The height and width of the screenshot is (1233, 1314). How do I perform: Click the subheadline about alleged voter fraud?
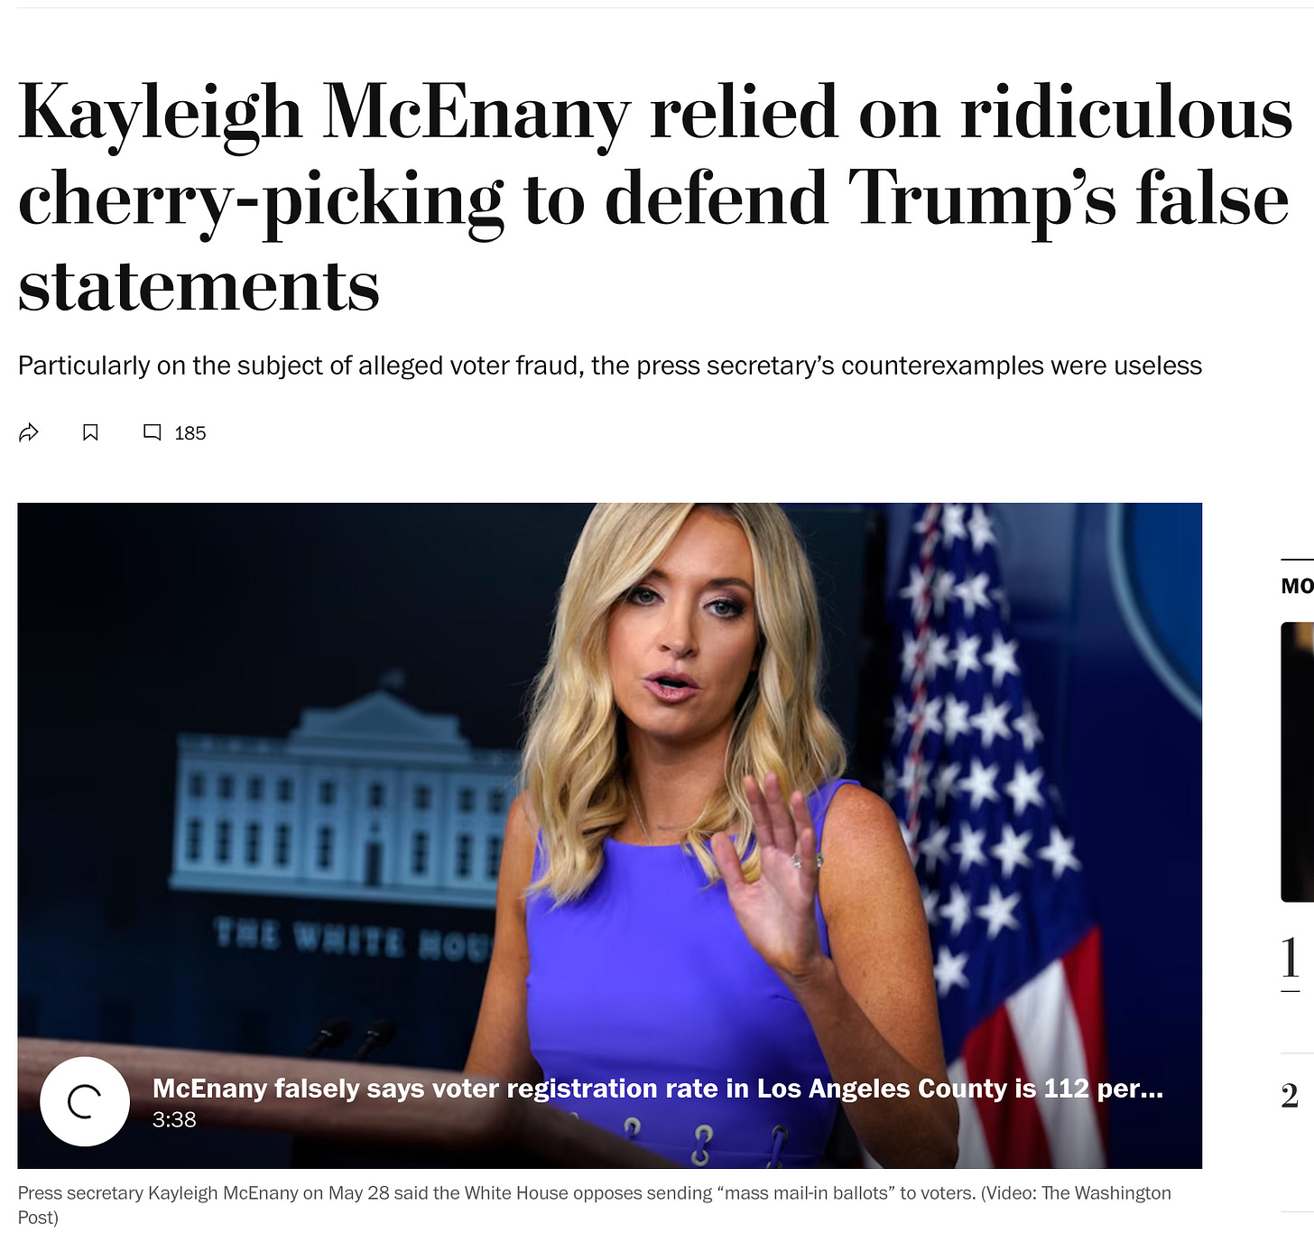coord(610,366)
